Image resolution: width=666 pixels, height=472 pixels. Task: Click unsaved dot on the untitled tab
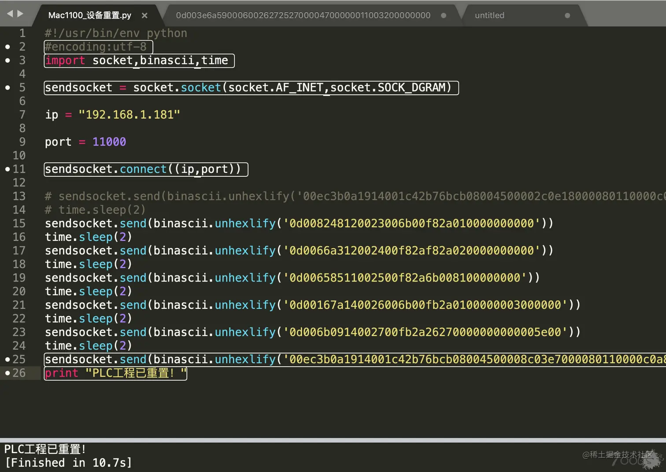567,15
